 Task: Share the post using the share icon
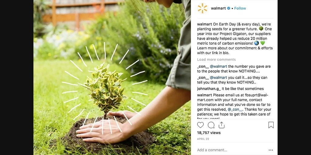click(x=221, y=125)
